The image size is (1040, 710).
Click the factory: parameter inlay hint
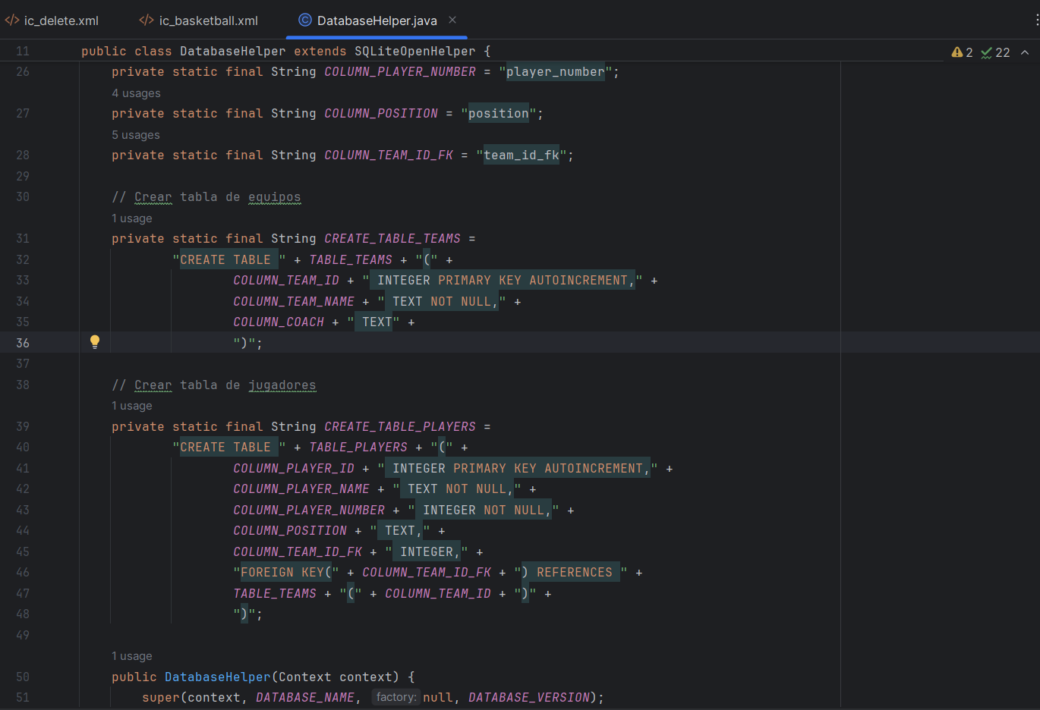(396, 697)
